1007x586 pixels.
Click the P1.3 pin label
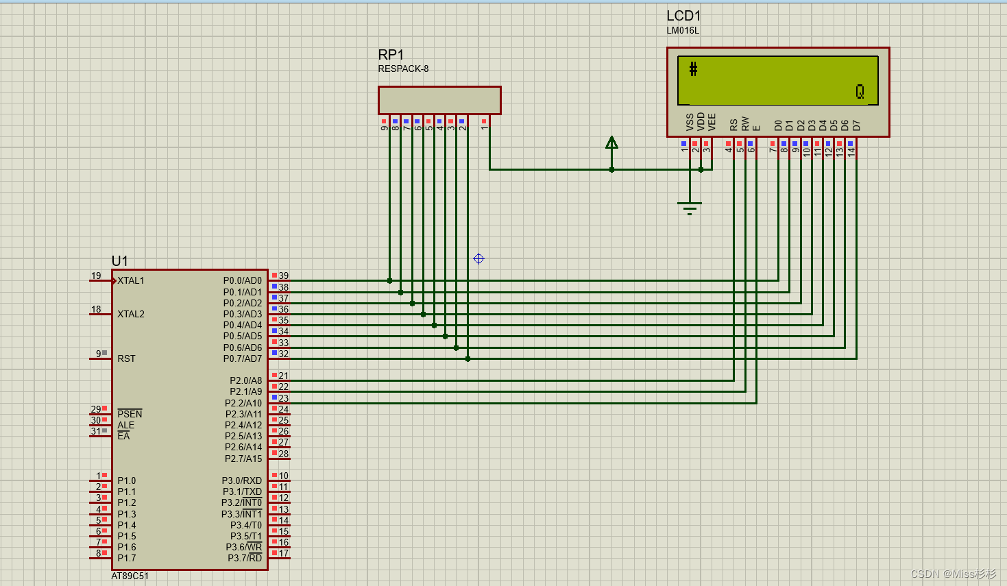click(x=127, y=514)
